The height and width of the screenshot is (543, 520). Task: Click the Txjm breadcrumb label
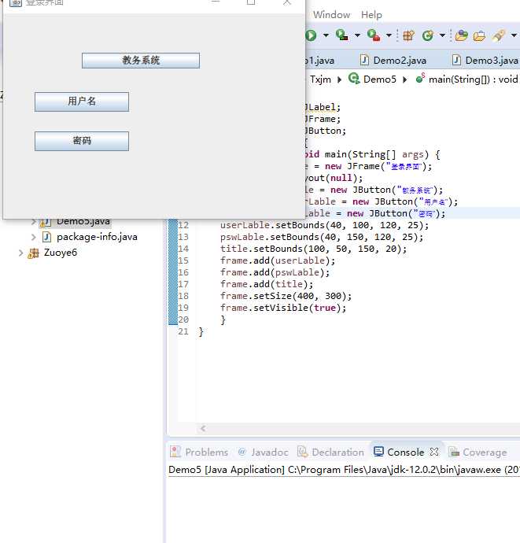click(x=320, y=79)
